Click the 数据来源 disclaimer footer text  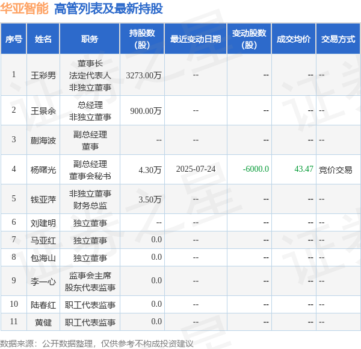tap(97, 344)
